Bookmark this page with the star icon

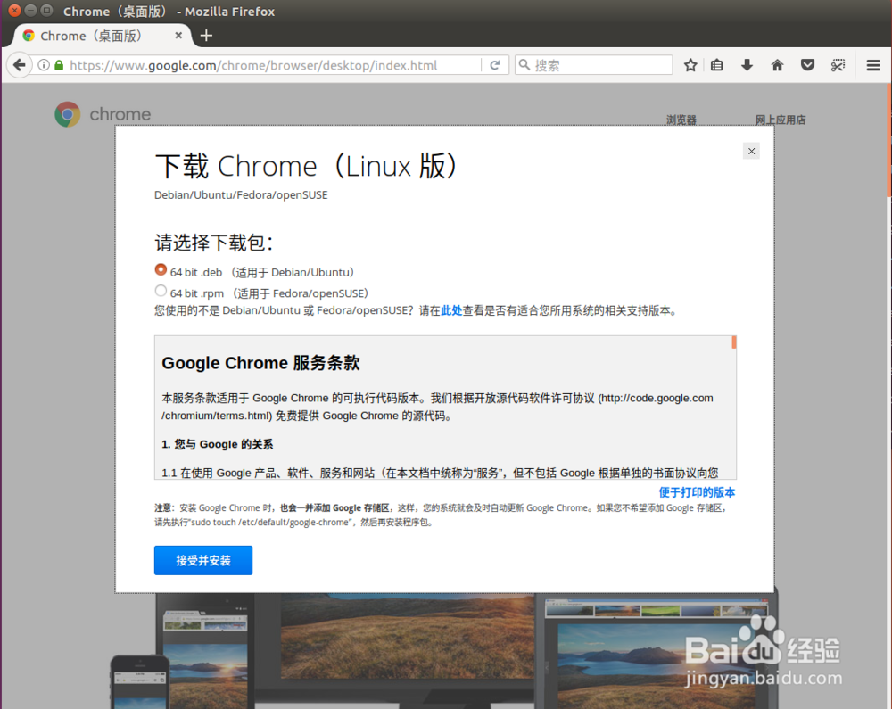pos(690,64)
